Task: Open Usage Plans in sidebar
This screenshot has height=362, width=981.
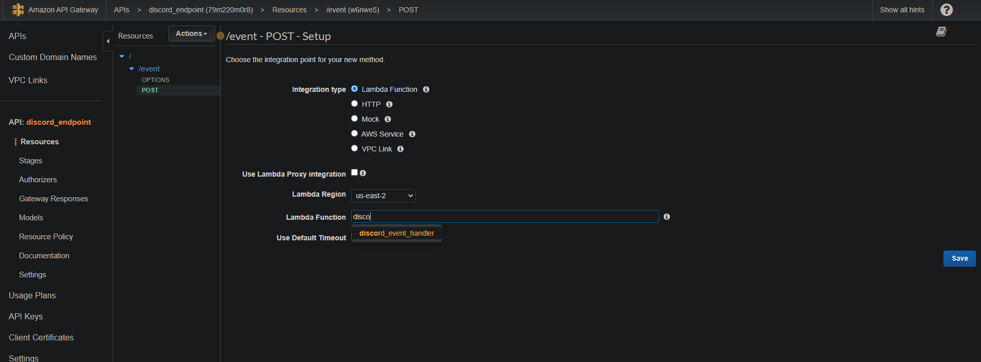Action: [32, 295]
